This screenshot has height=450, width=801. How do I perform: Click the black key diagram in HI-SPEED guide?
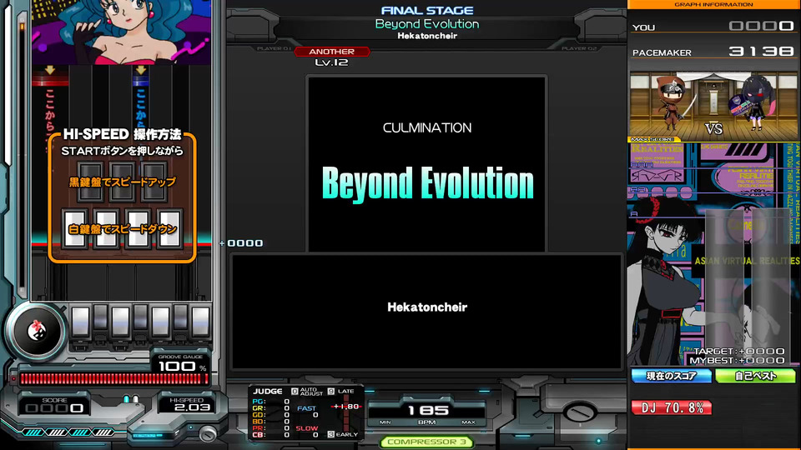[122, 182]
